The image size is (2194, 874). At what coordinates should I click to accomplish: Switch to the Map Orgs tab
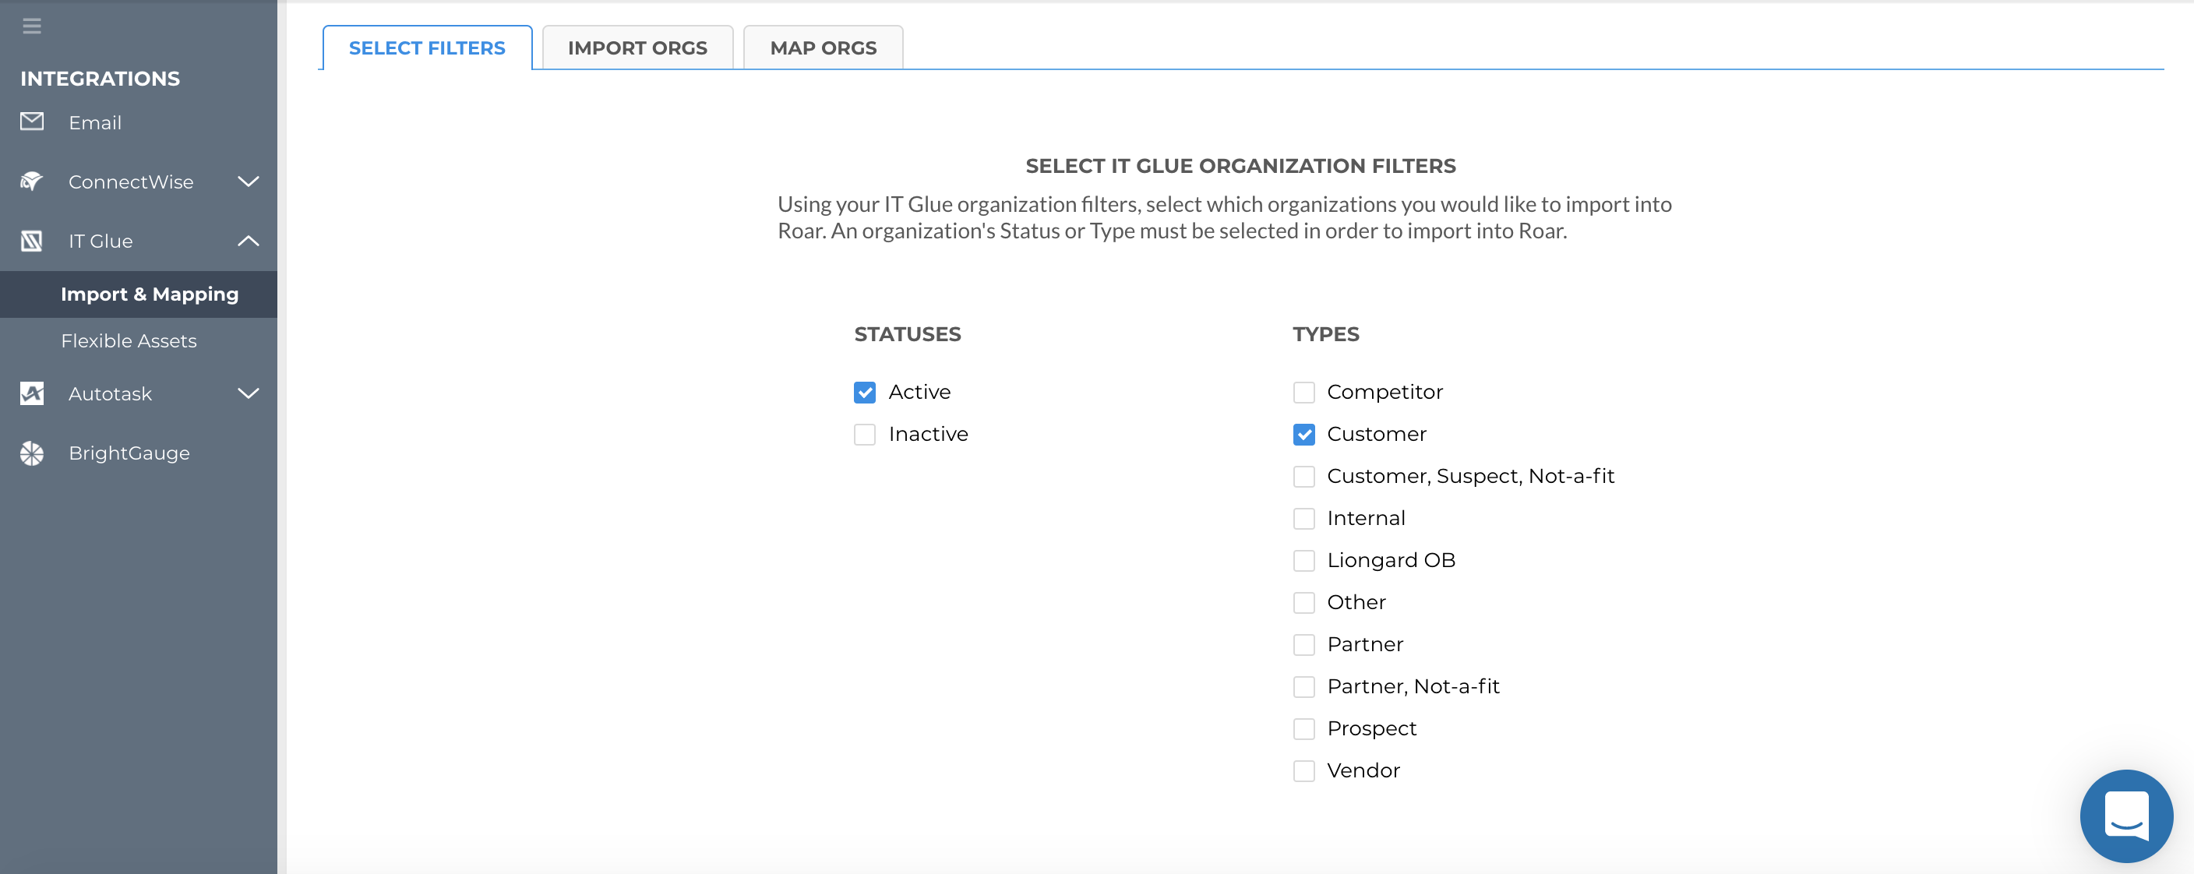coord(823,48)
